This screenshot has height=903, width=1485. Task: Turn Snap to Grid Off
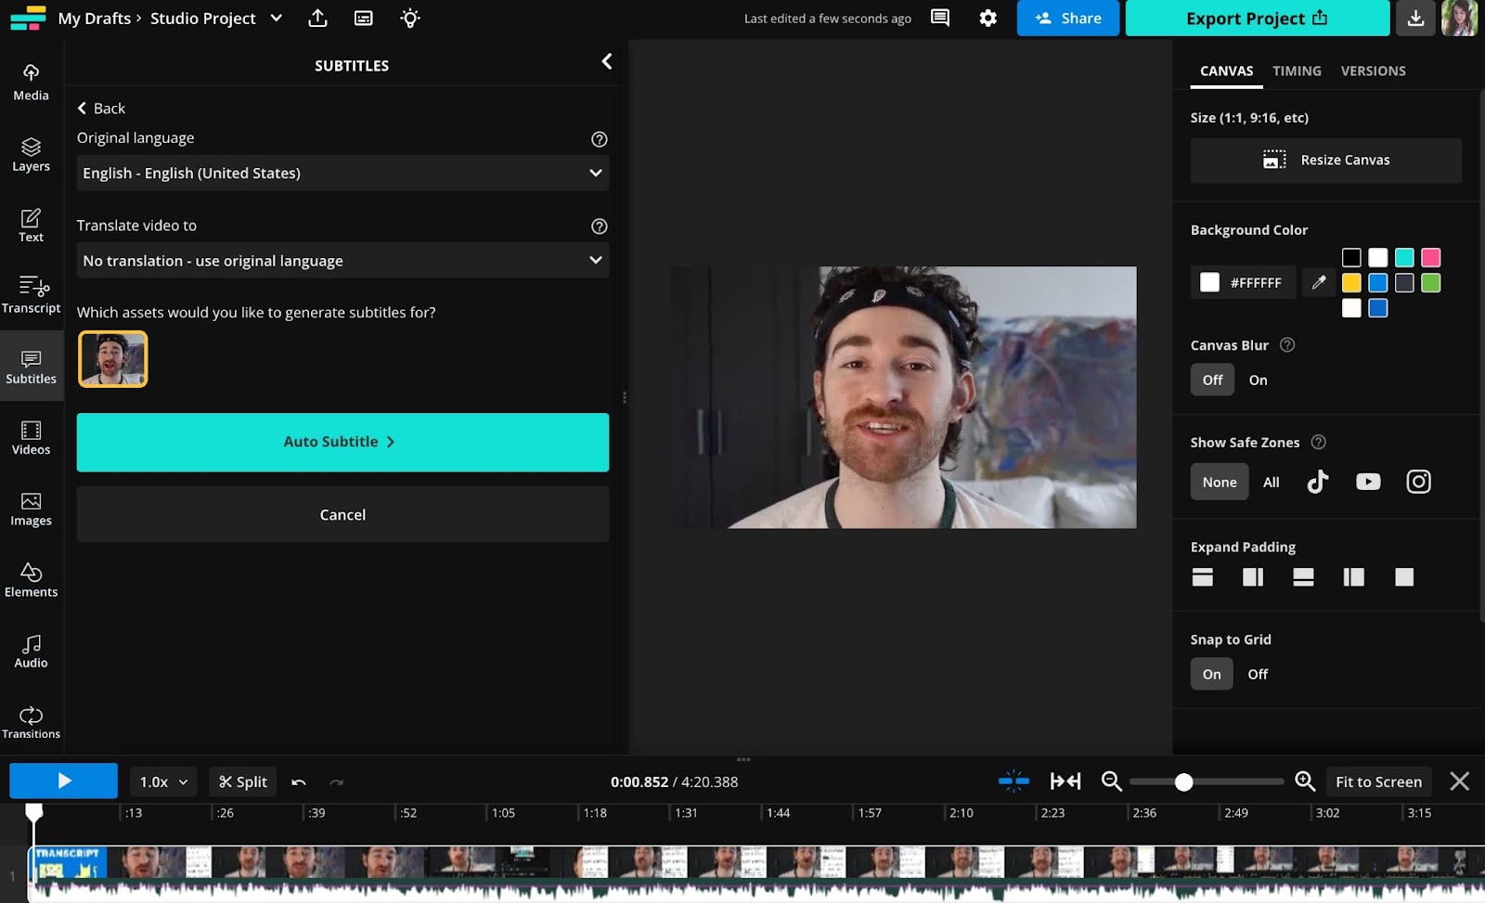click(1258, 674)
